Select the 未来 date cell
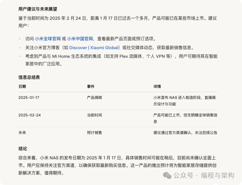Screen dimensions: 242x185 point(22,133)
